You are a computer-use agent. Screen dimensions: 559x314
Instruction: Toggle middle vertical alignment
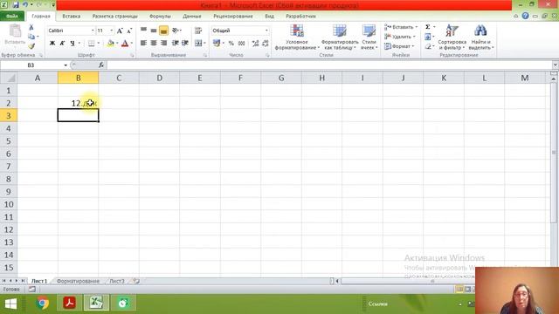tap(154, 31)
